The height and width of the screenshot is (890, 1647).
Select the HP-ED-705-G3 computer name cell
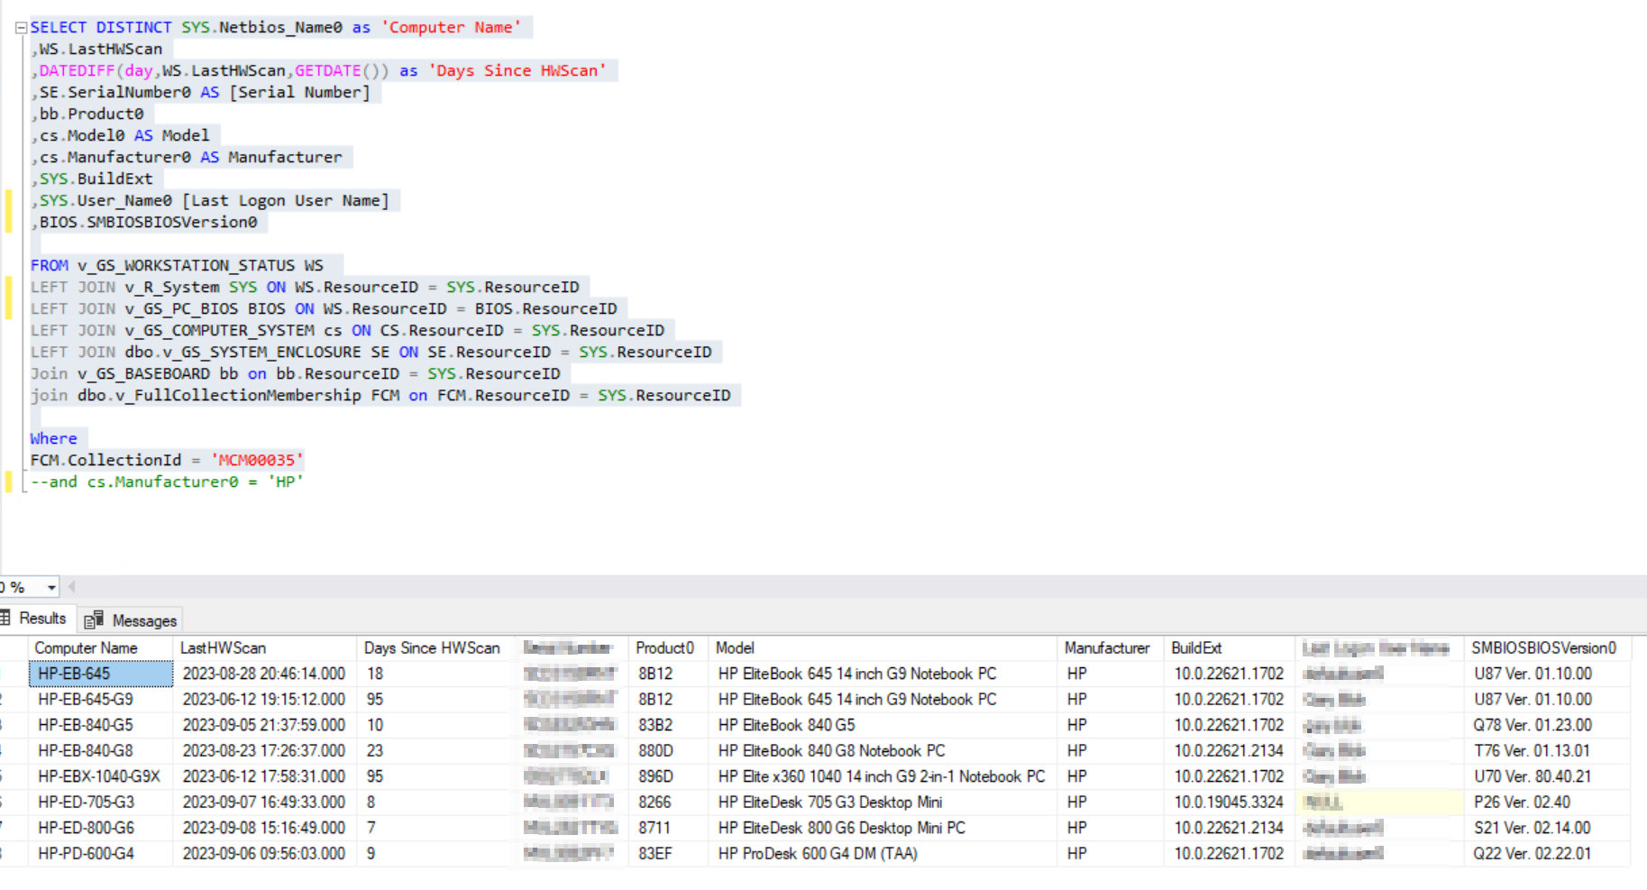pyautogui.click(x=101, y=803)
